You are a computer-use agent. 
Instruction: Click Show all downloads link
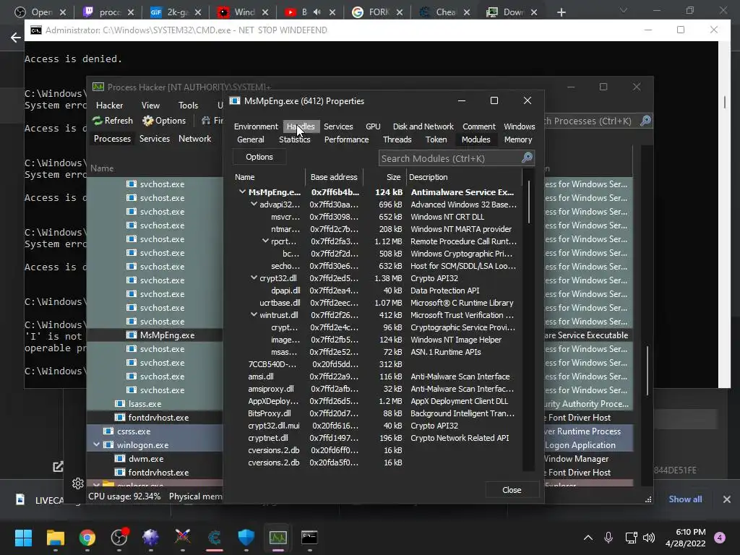point(685,499)
